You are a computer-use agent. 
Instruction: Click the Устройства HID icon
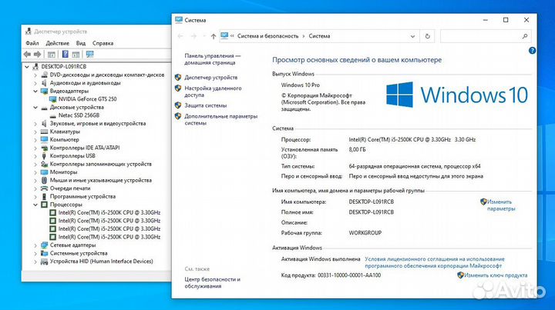pos(44,262)
